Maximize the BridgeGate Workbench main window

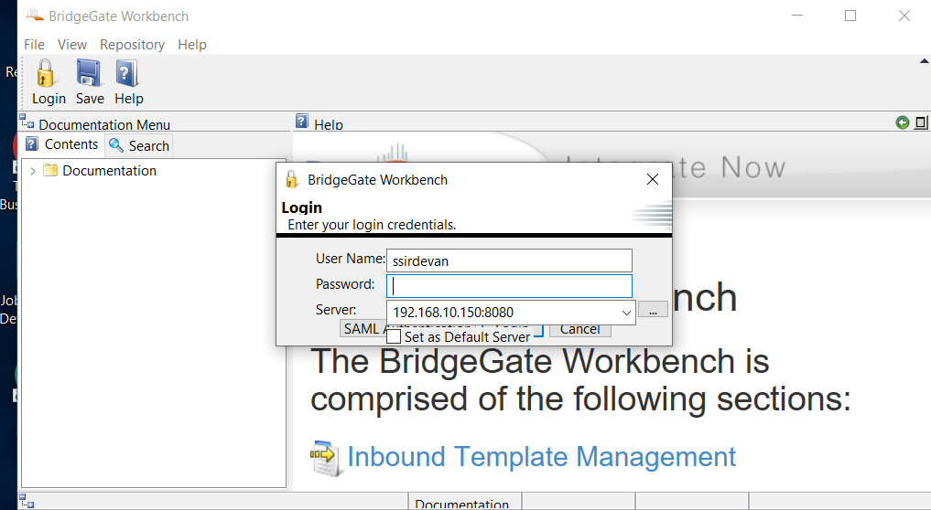coord(850,16)
